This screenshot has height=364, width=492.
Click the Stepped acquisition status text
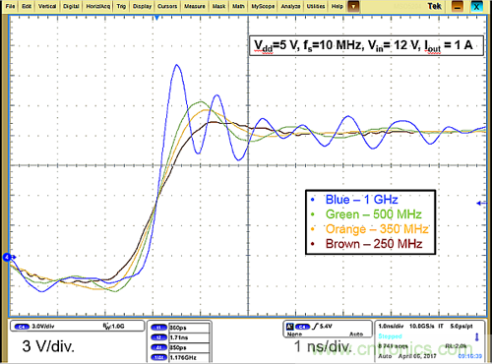tap(390, 336)
